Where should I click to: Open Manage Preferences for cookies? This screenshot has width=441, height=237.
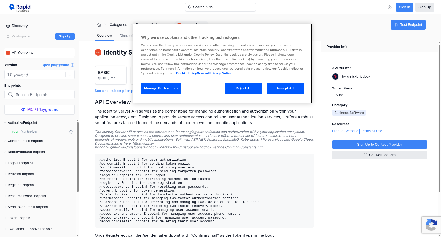pyautogui.click(x=161, y=88)
